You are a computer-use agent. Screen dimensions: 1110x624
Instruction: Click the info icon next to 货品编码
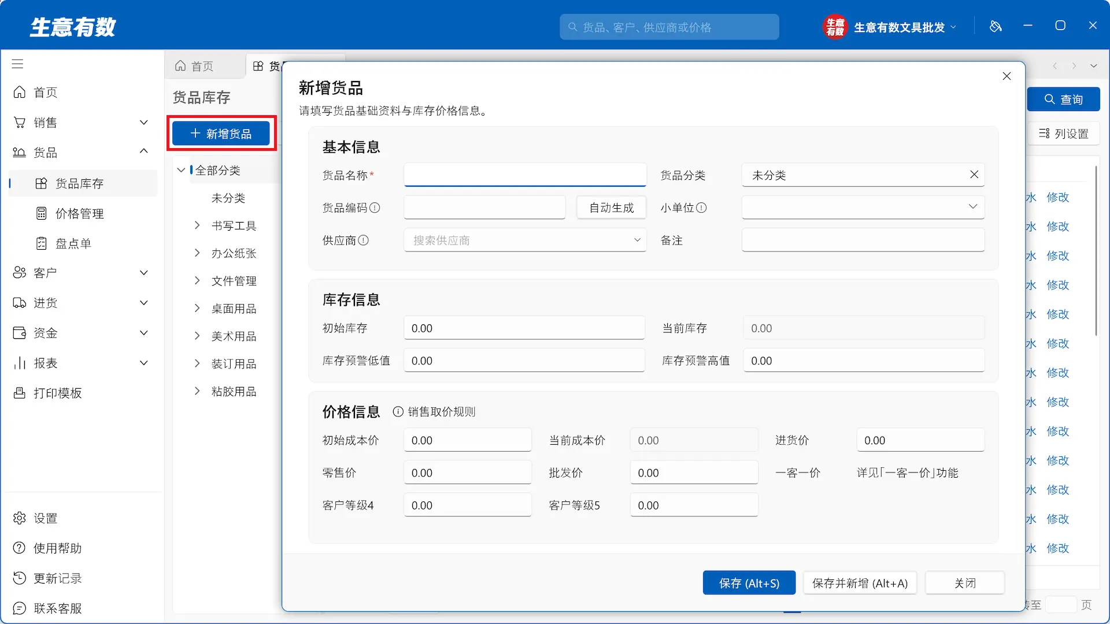(375, 208)
